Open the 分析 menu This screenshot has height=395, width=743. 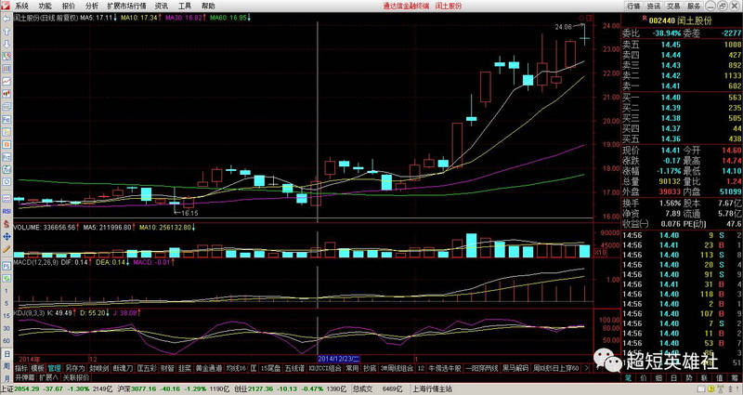pyautogui.click(x=92, y=6)
